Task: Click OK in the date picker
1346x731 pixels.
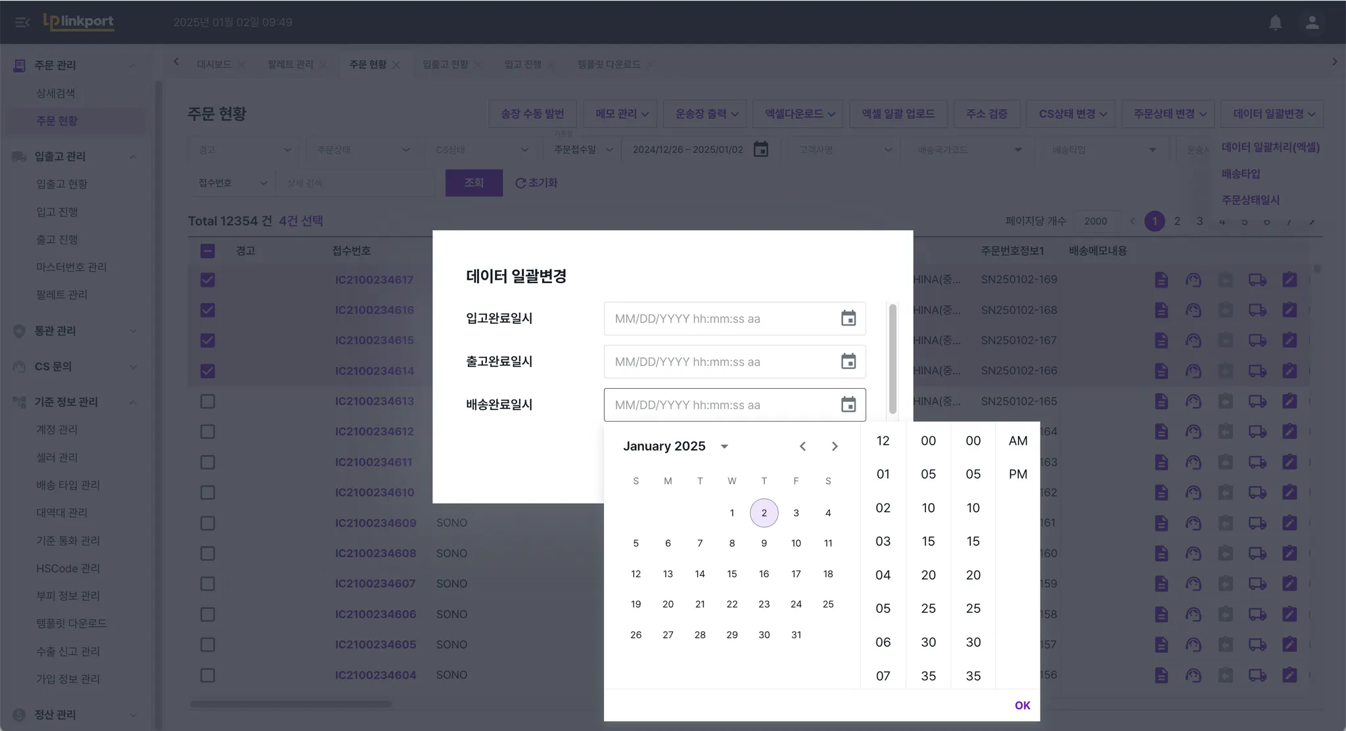Action: click(1022, 705)
